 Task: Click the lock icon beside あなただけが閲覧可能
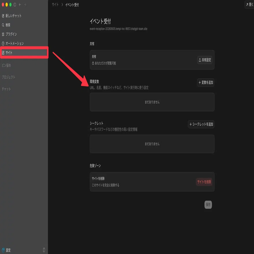93,63
